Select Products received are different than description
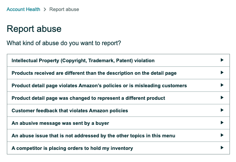Viewport: 236px width, 162px height. [94, 73]
